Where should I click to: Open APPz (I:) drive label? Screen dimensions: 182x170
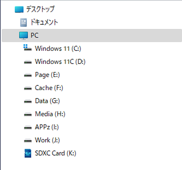point(47,127)
